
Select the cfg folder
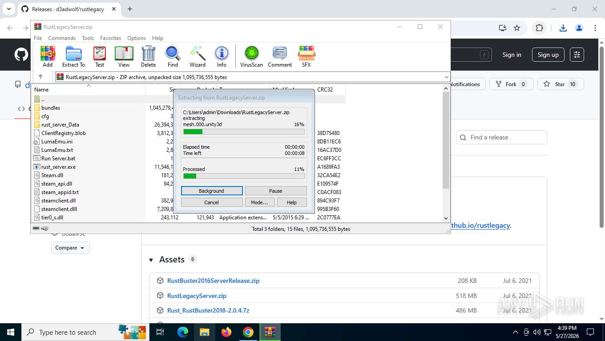[x=45, y=116]
